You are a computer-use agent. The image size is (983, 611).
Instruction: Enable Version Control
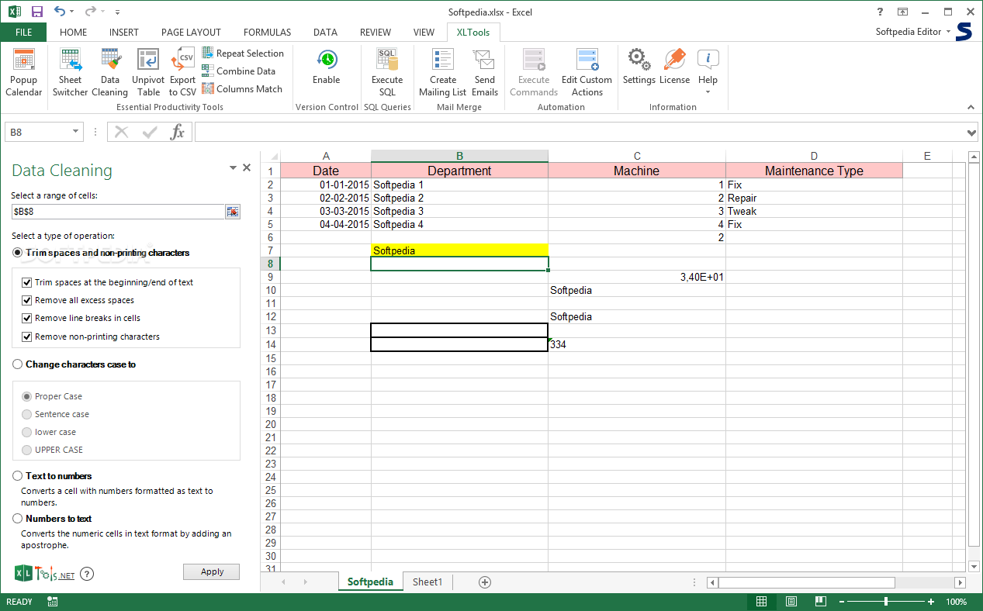pos(327,67)
